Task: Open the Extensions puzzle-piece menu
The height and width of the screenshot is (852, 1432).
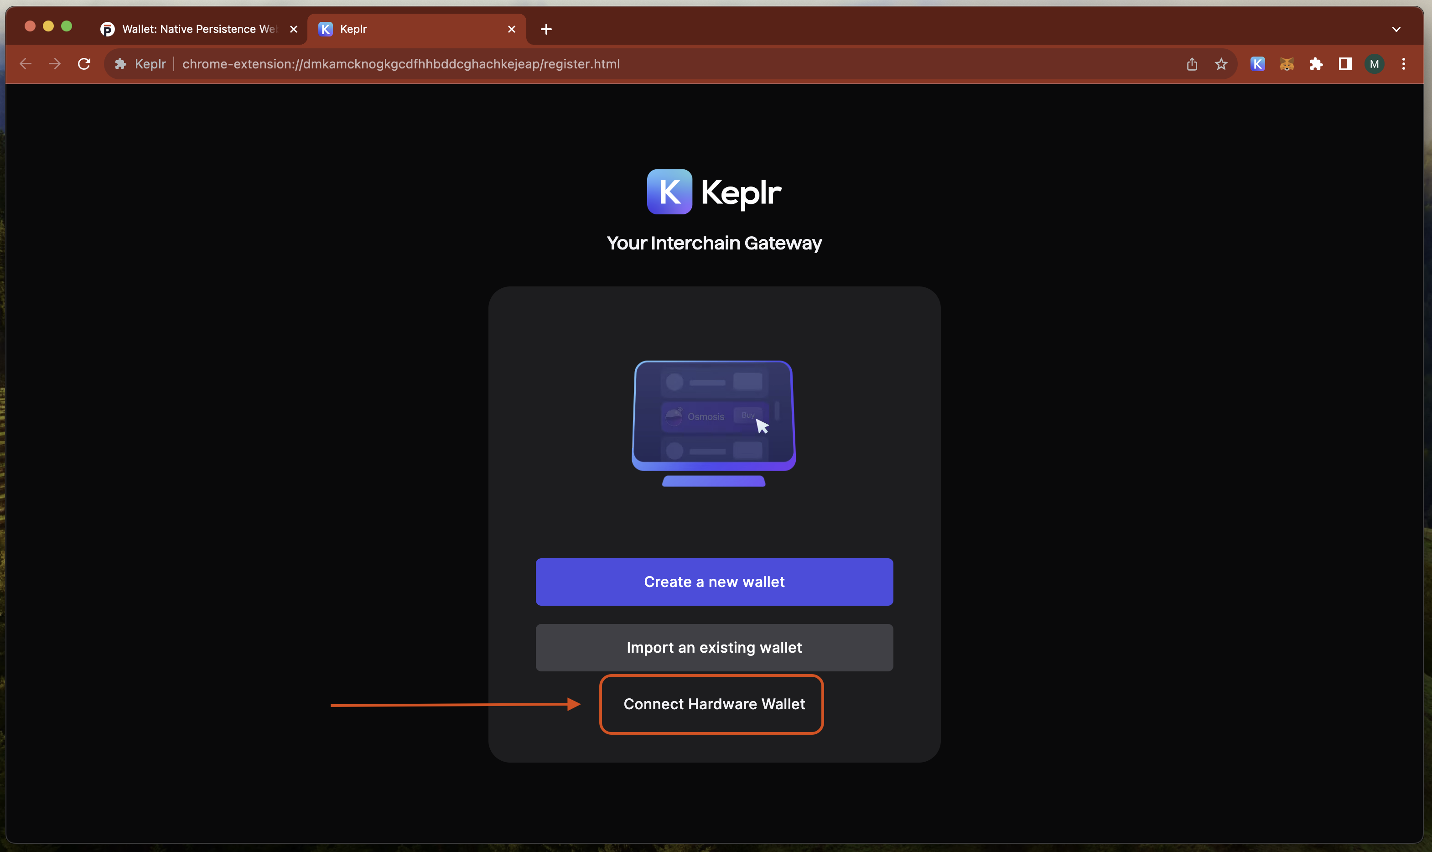Action: [1316, 64]
